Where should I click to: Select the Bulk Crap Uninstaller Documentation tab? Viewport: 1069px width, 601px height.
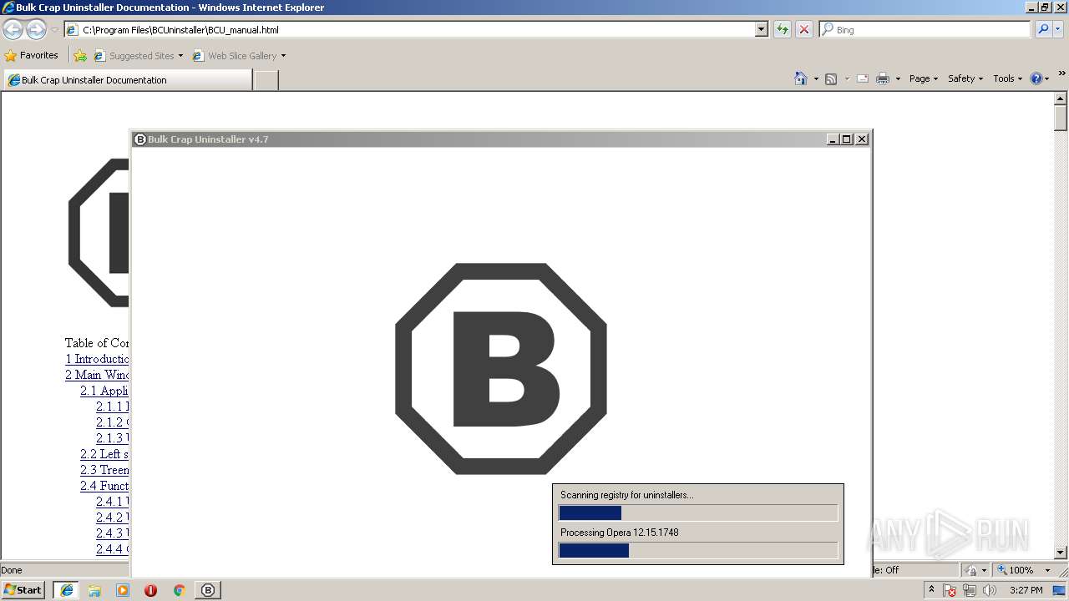127,80
